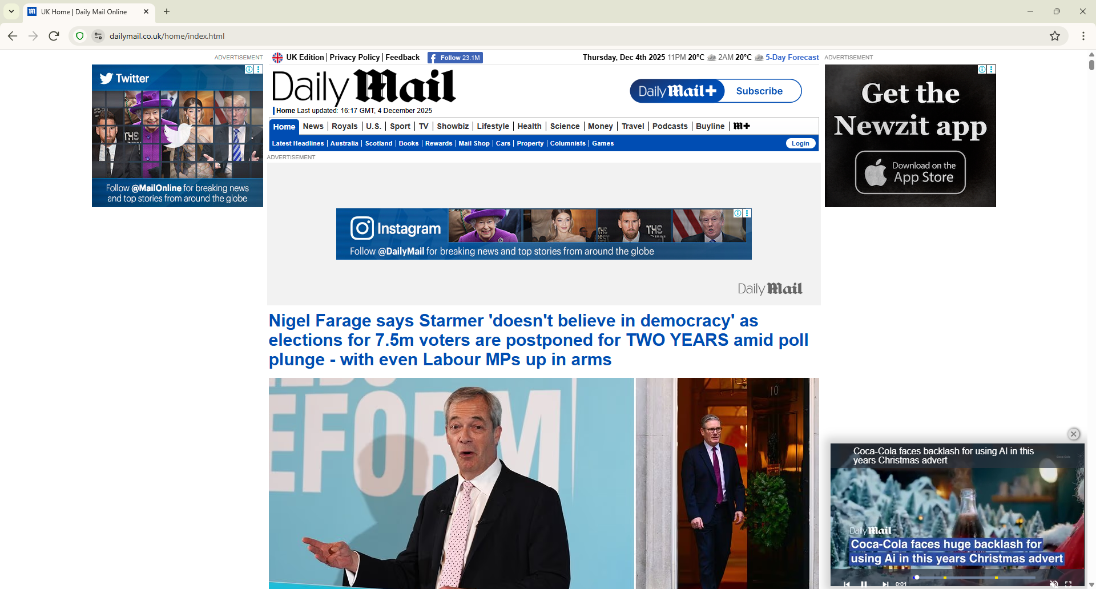Seek on the video progress bar

tap(975, 578)
